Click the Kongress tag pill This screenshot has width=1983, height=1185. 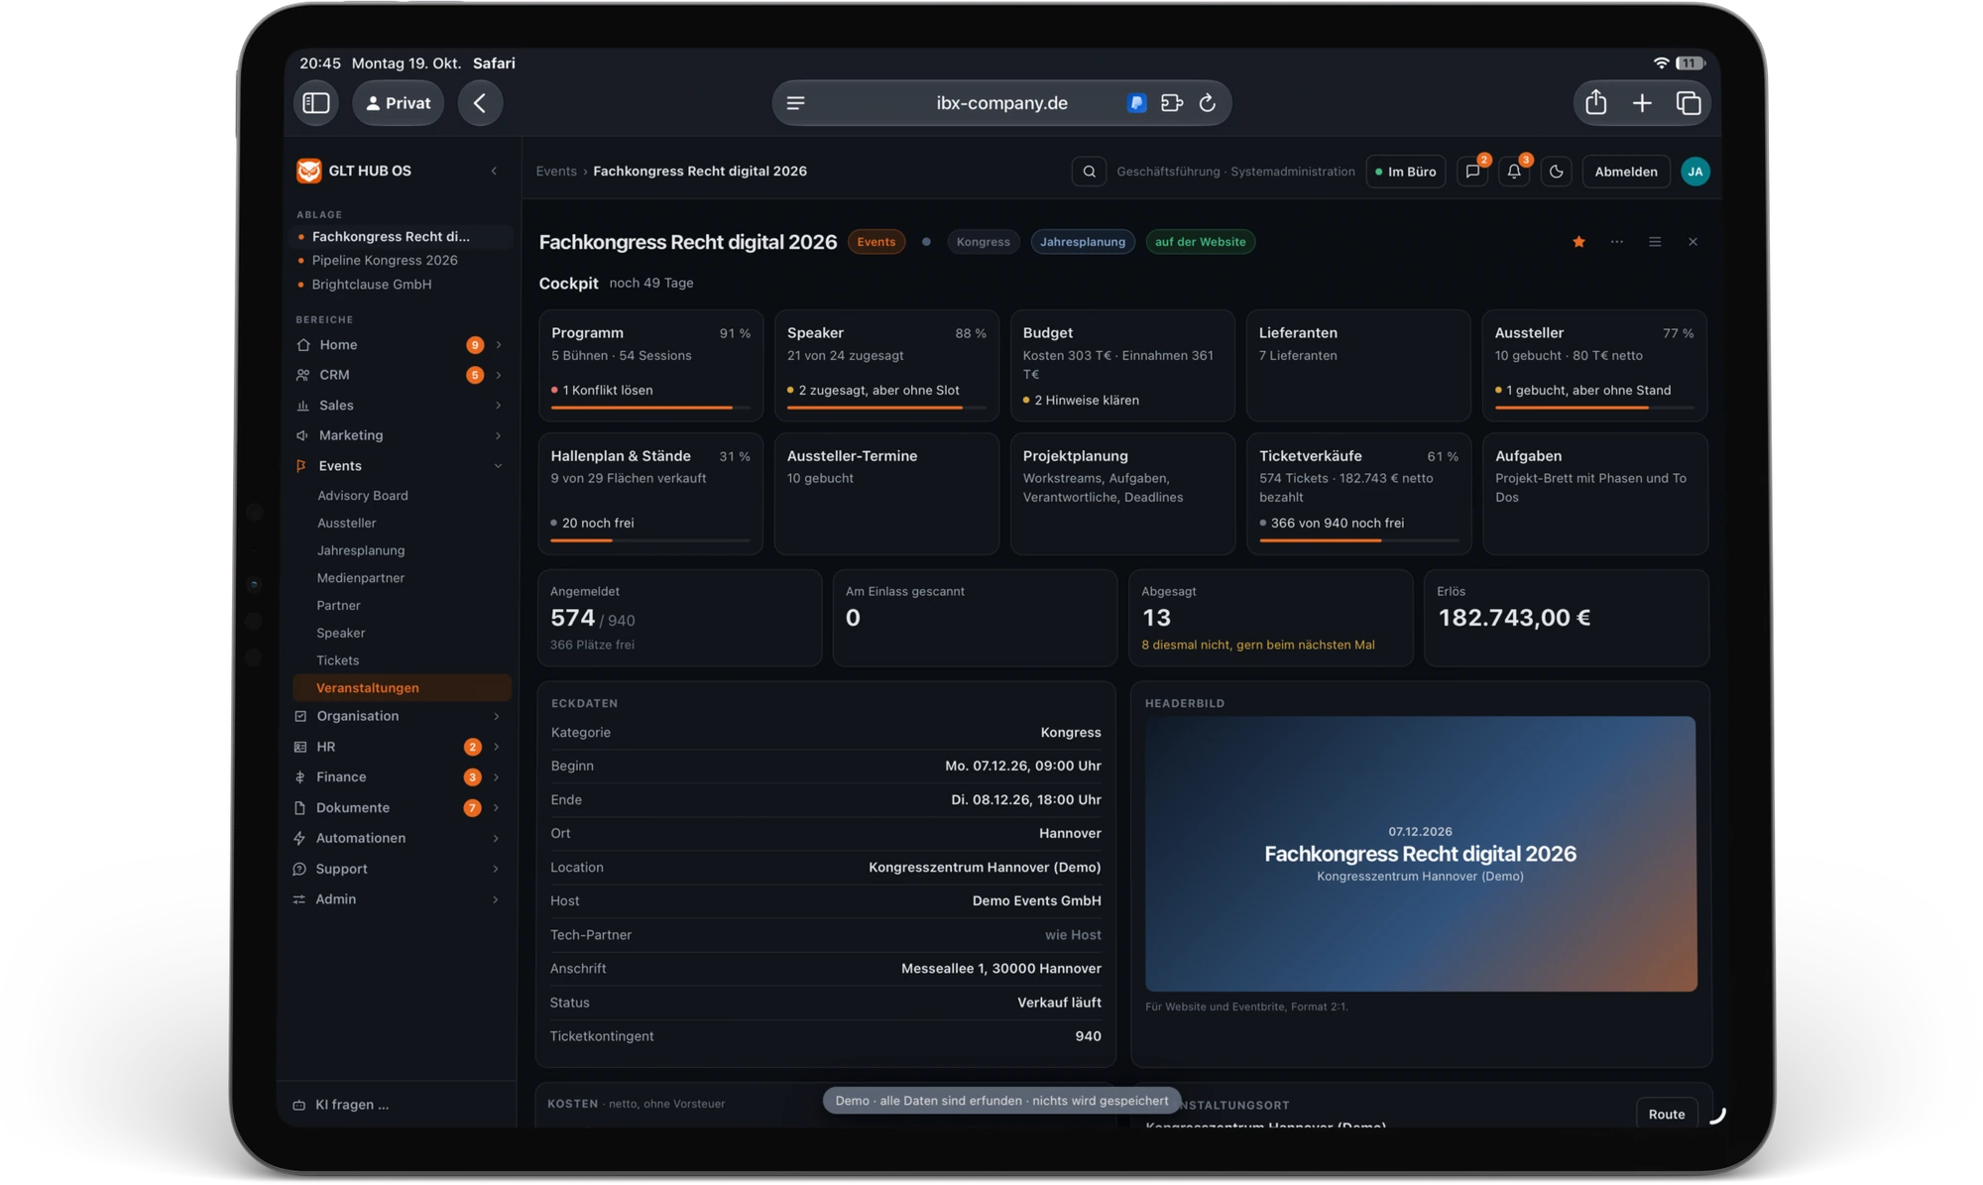(x=983, y=242)
